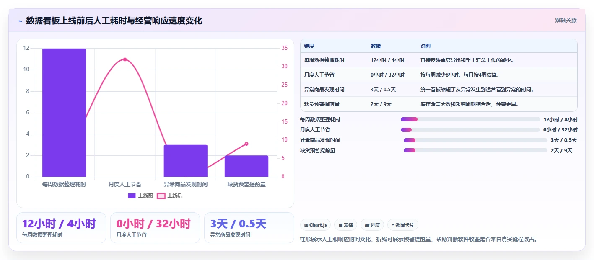
Task: Click the 说明 table column header
Action: pos(425,46)
